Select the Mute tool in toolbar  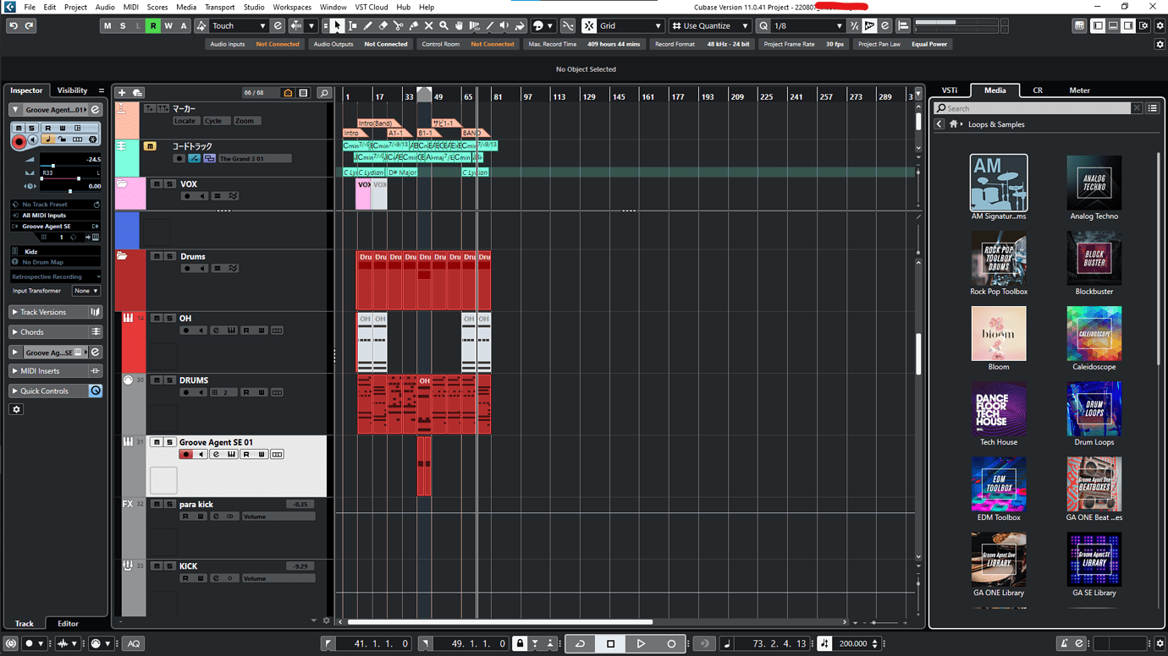[429, 25]
